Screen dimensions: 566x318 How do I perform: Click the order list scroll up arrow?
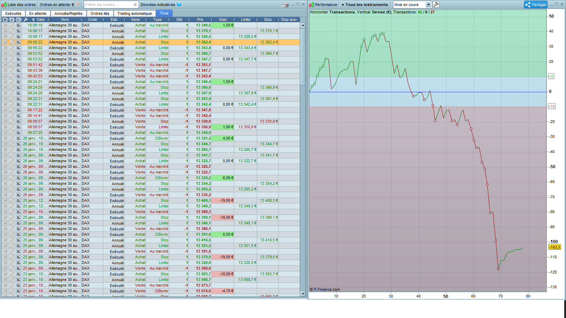pos(303,25)
